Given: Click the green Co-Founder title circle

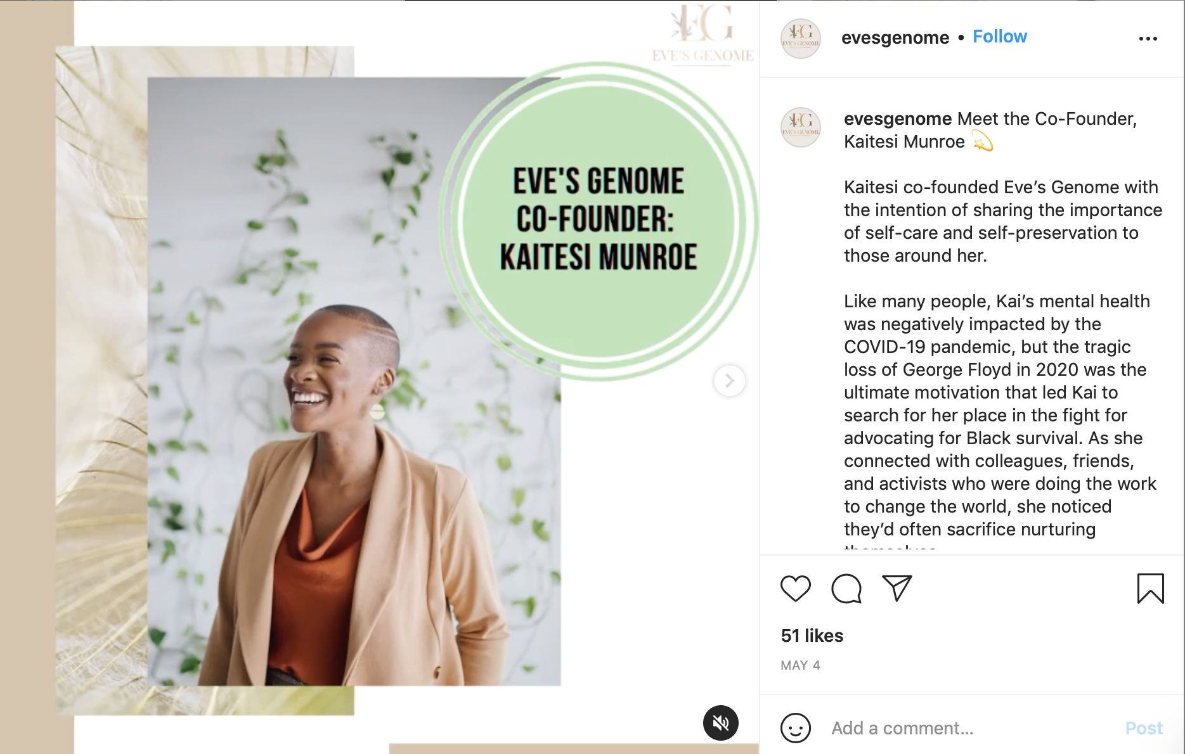Looking at the screenshot, I should click(x=599, y=221).
